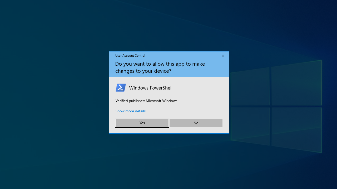337x189 pixels.
Task: Click the allow this app question heading
Action: (x=160, y=67)
